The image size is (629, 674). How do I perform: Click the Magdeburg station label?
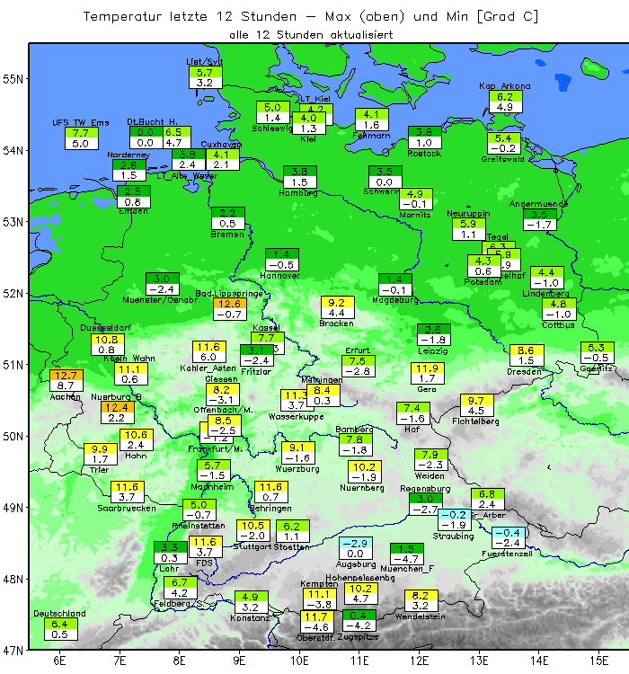point(395,299)
